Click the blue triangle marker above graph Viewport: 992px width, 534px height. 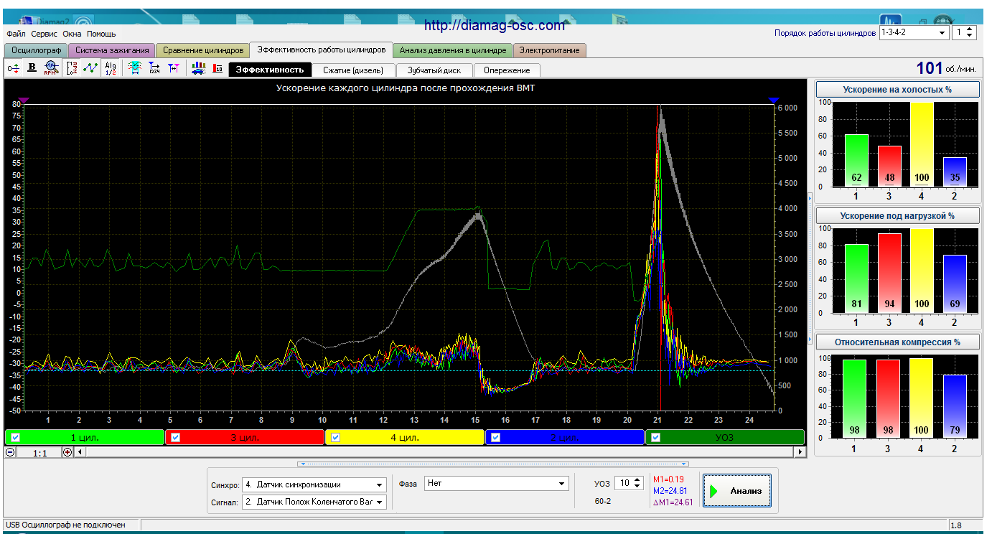click(x=773, y=100)
